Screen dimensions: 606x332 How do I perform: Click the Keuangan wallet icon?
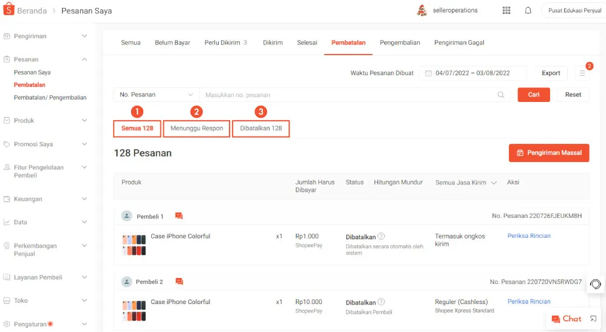7,199
